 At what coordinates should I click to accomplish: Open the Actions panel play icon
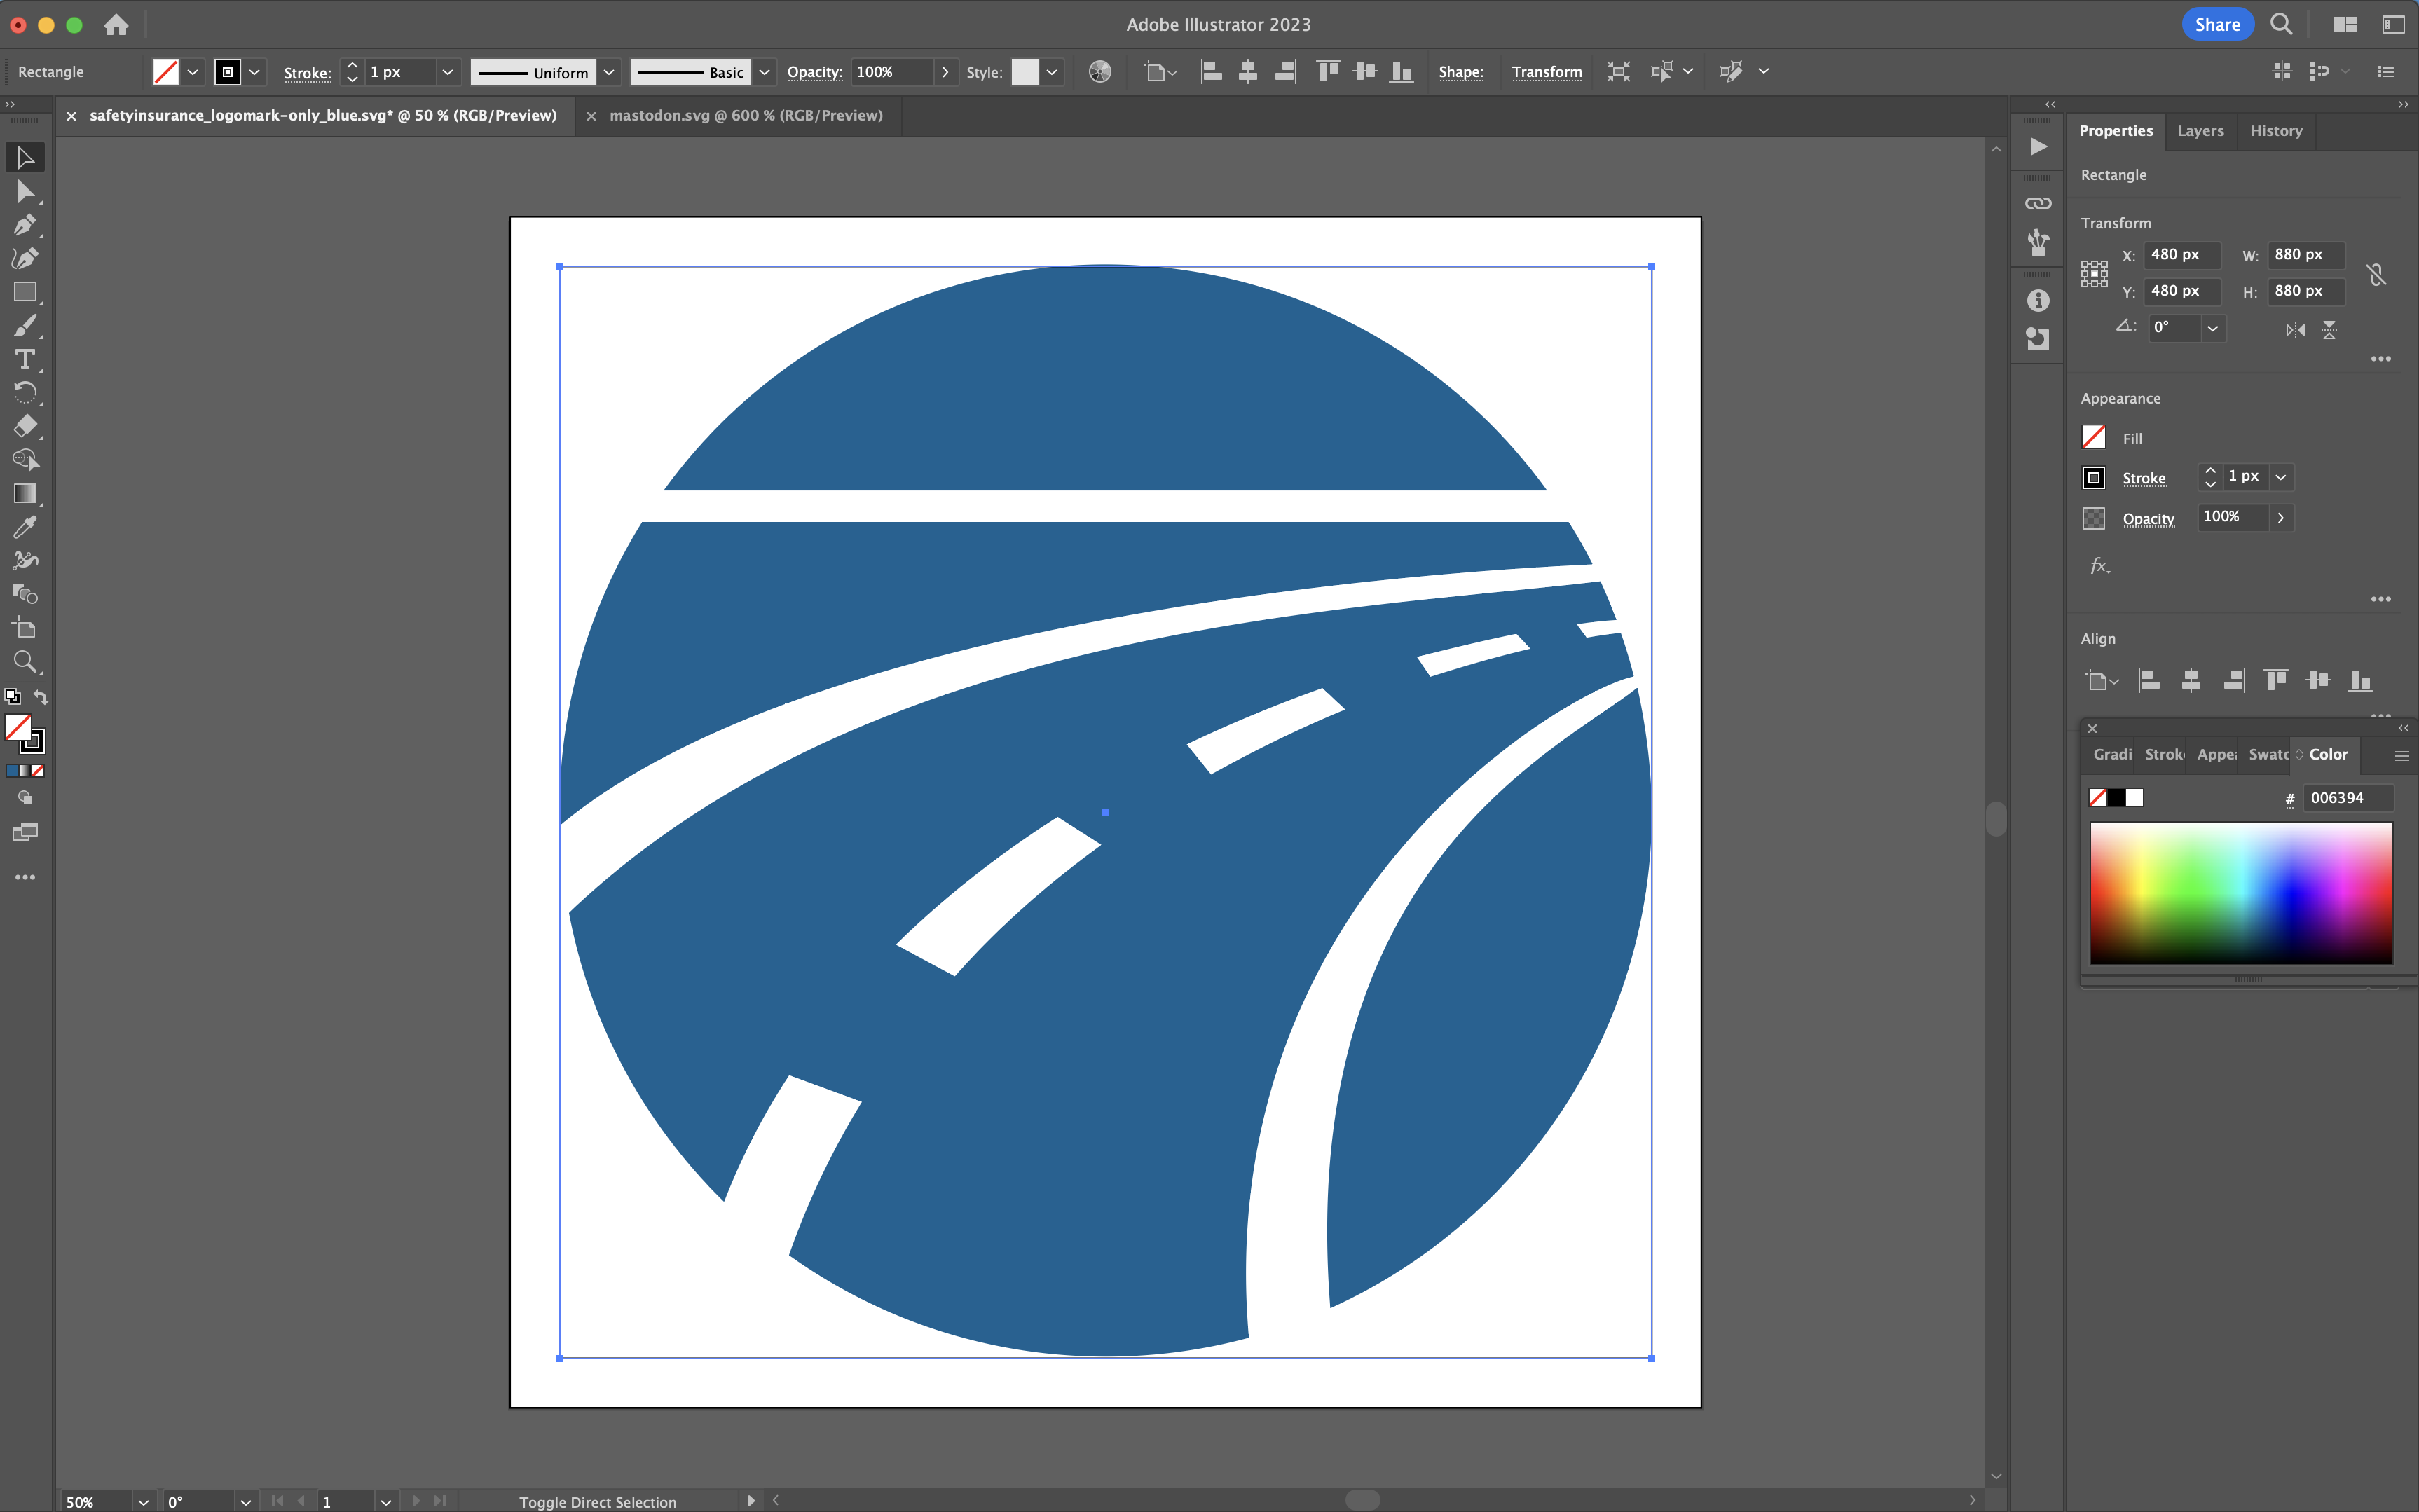[2038, 147]
